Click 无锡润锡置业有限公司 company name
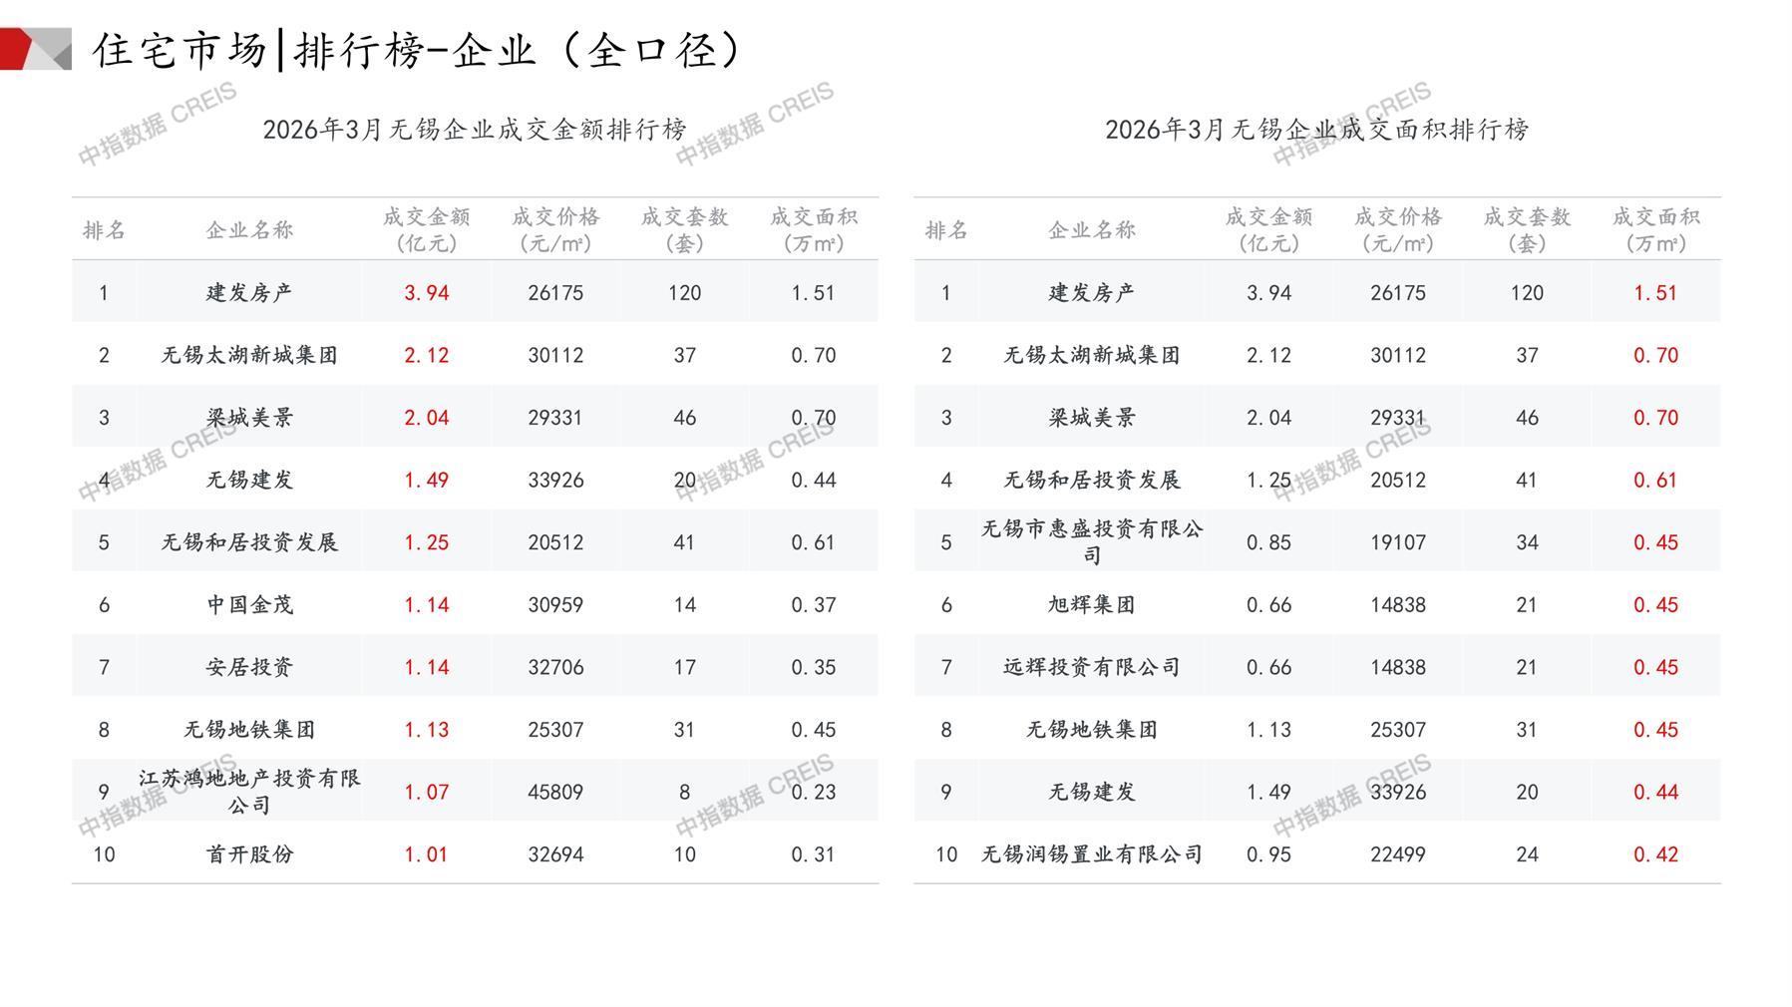The width and height of the screenshot is (1792, 1007). pyautogui.click(x=1092, y=854)
